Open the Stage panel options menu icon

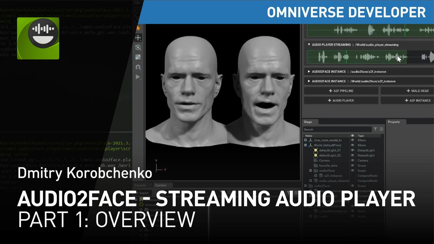pyautogui.click(x=381, y=129)
